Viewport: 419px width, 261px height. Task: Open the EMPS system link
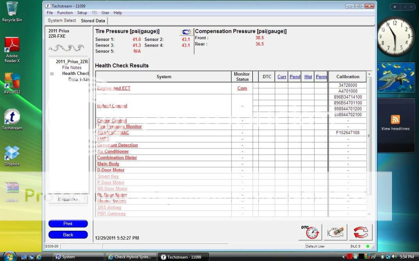coord(103,139)
